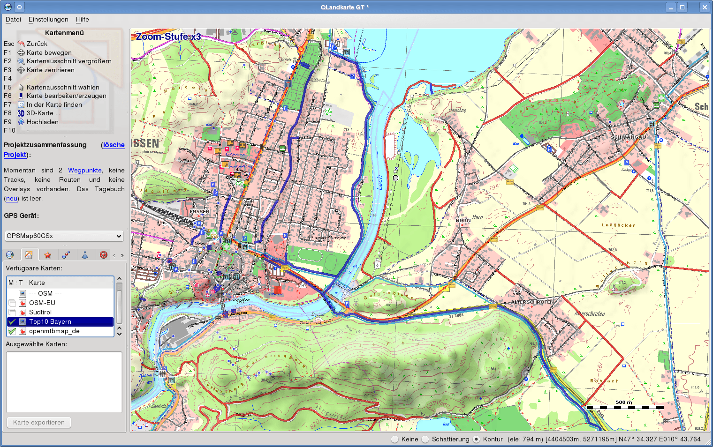Toggle the checkbox for openmtbmap_de
The width and height of the screenshot is (713, 447).
point(12,331)
